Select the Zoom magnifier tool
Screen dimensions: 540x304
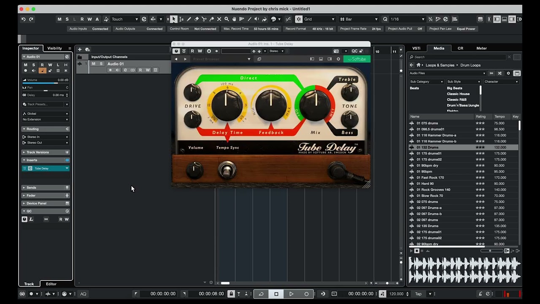227,19
